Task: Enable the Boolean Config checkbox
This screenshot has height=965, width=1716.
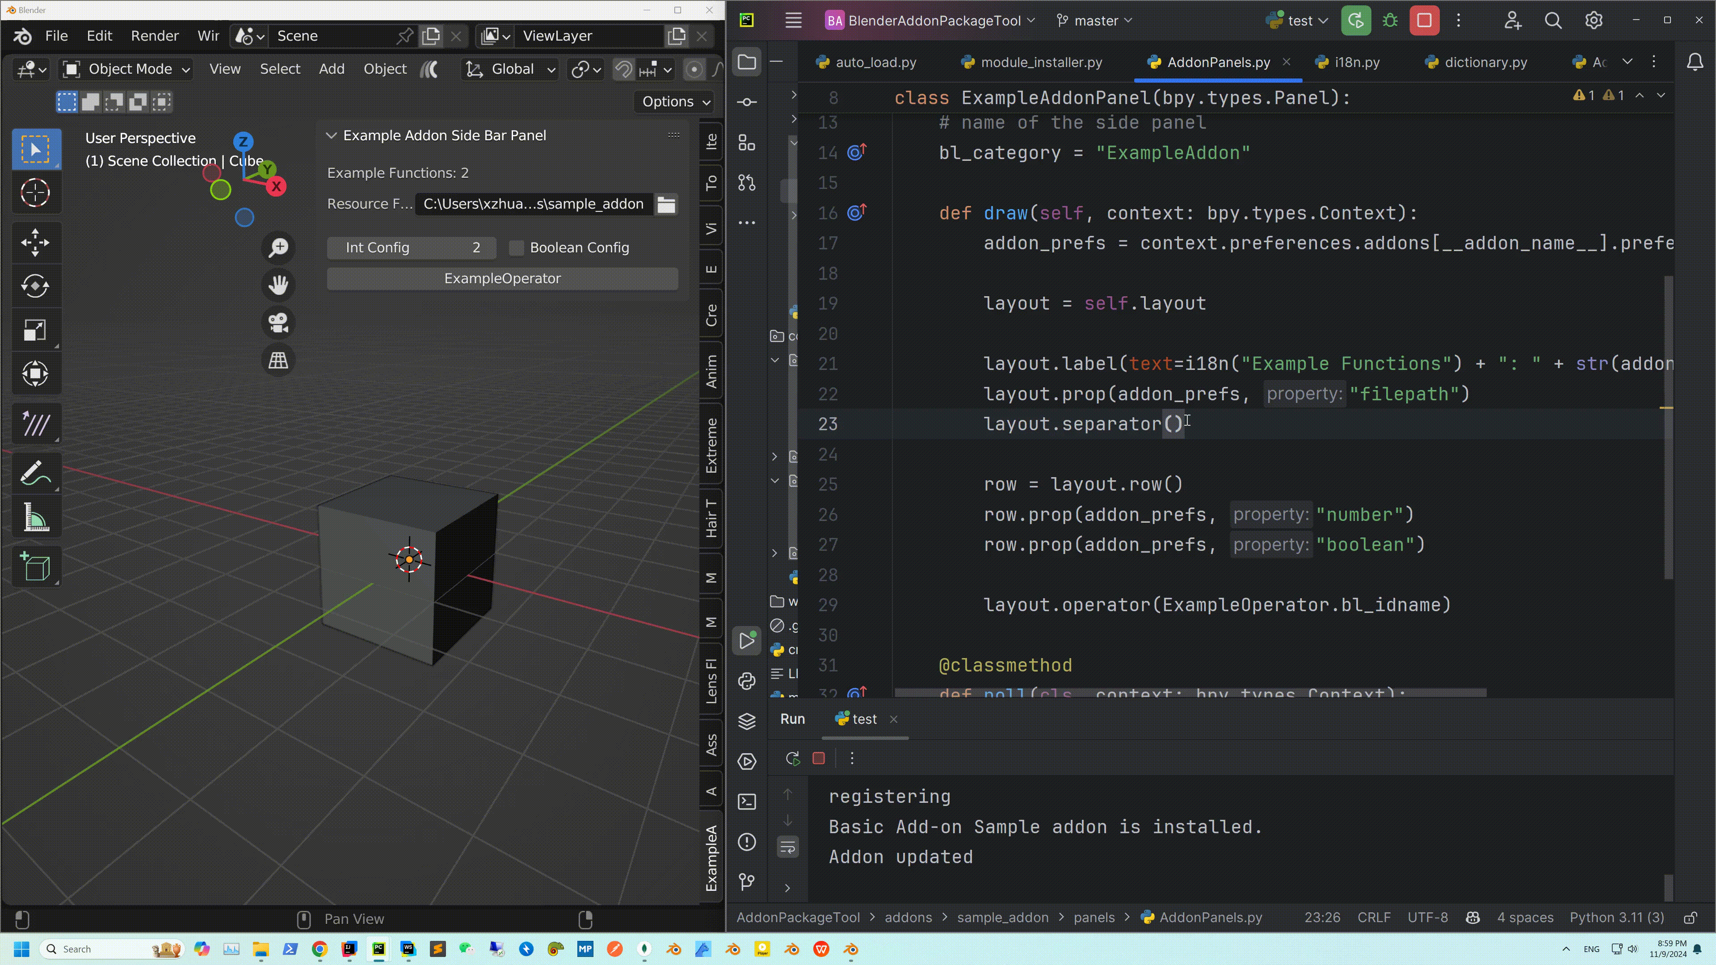Action: (516, 248)
